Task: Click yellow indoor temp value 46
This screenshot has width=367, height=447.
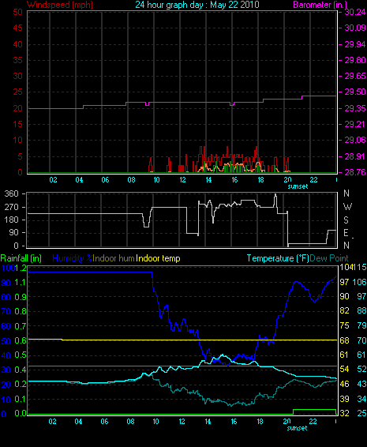Action: pyautogui.click(x=344, y=384)
